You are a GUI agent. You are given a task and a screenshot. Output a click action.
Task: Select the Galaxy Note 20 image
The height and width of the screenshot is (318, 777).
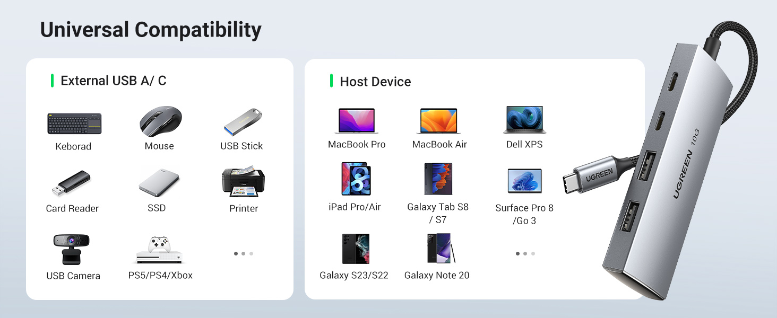tap(440, 248)
